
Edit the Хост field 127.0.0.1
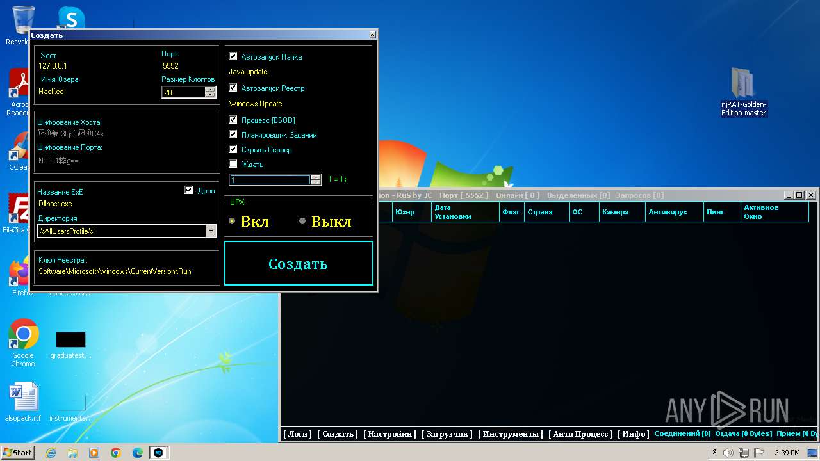[53, 65]
